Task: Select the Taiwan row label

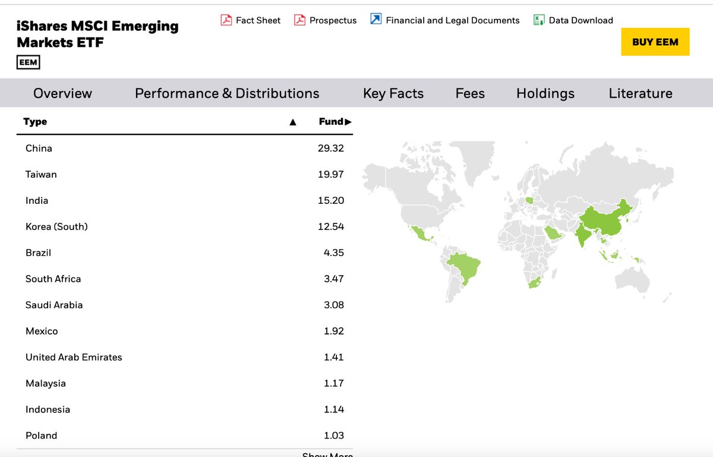Action: tap(41, 174)
